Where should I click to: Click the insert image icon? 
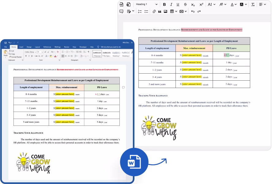coord(165,11)
